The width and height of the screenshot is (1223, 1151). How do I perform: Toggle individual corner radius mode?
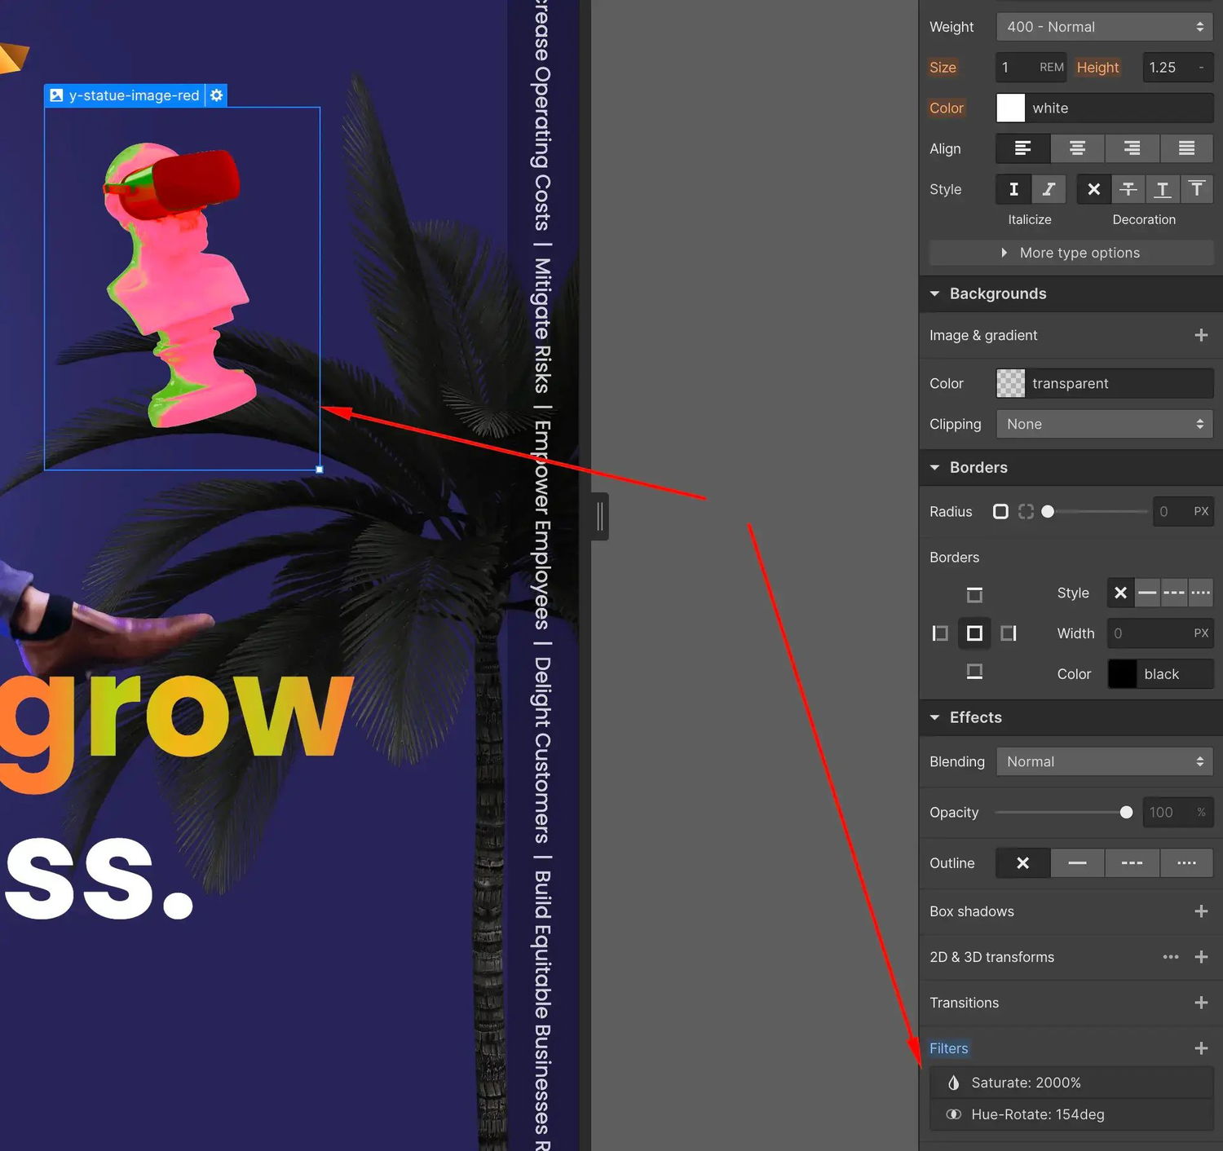[1026, 511]
